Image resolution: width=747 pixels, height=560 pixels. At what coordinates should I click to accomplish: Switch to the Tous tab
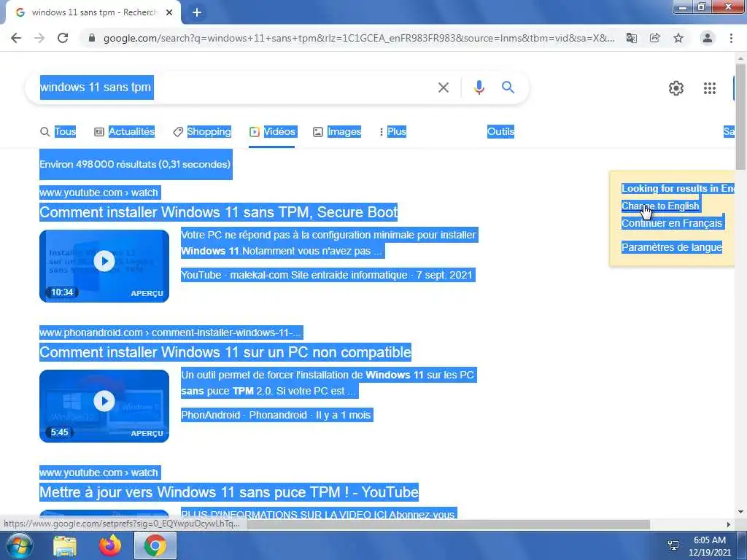[x=58, y=131]
